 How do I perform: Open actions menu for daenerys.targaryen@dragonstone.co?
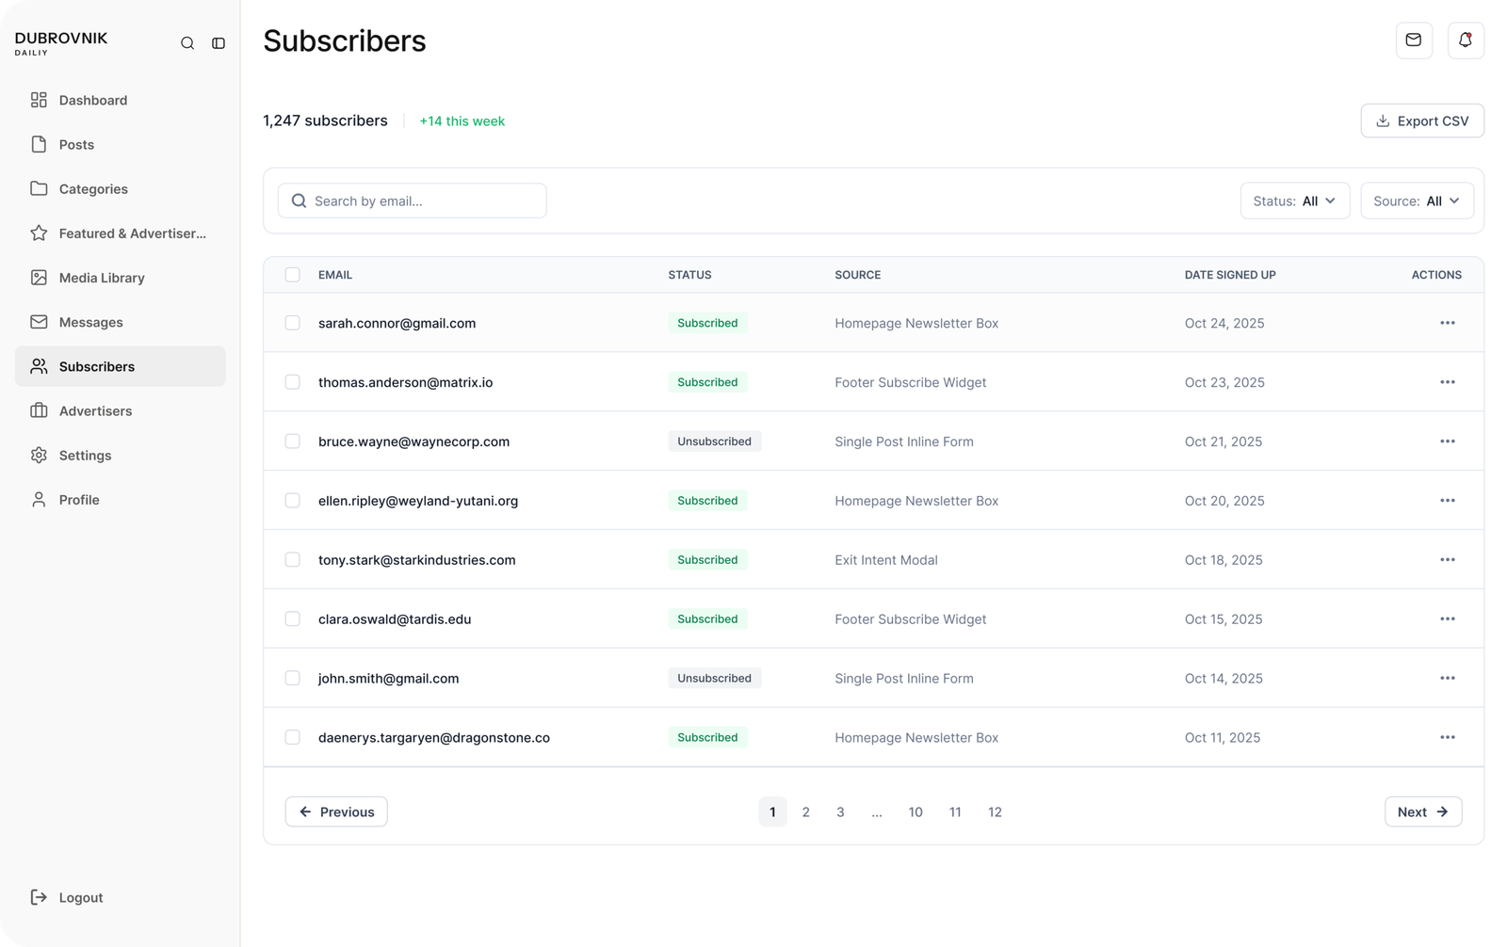[1448, 737]
